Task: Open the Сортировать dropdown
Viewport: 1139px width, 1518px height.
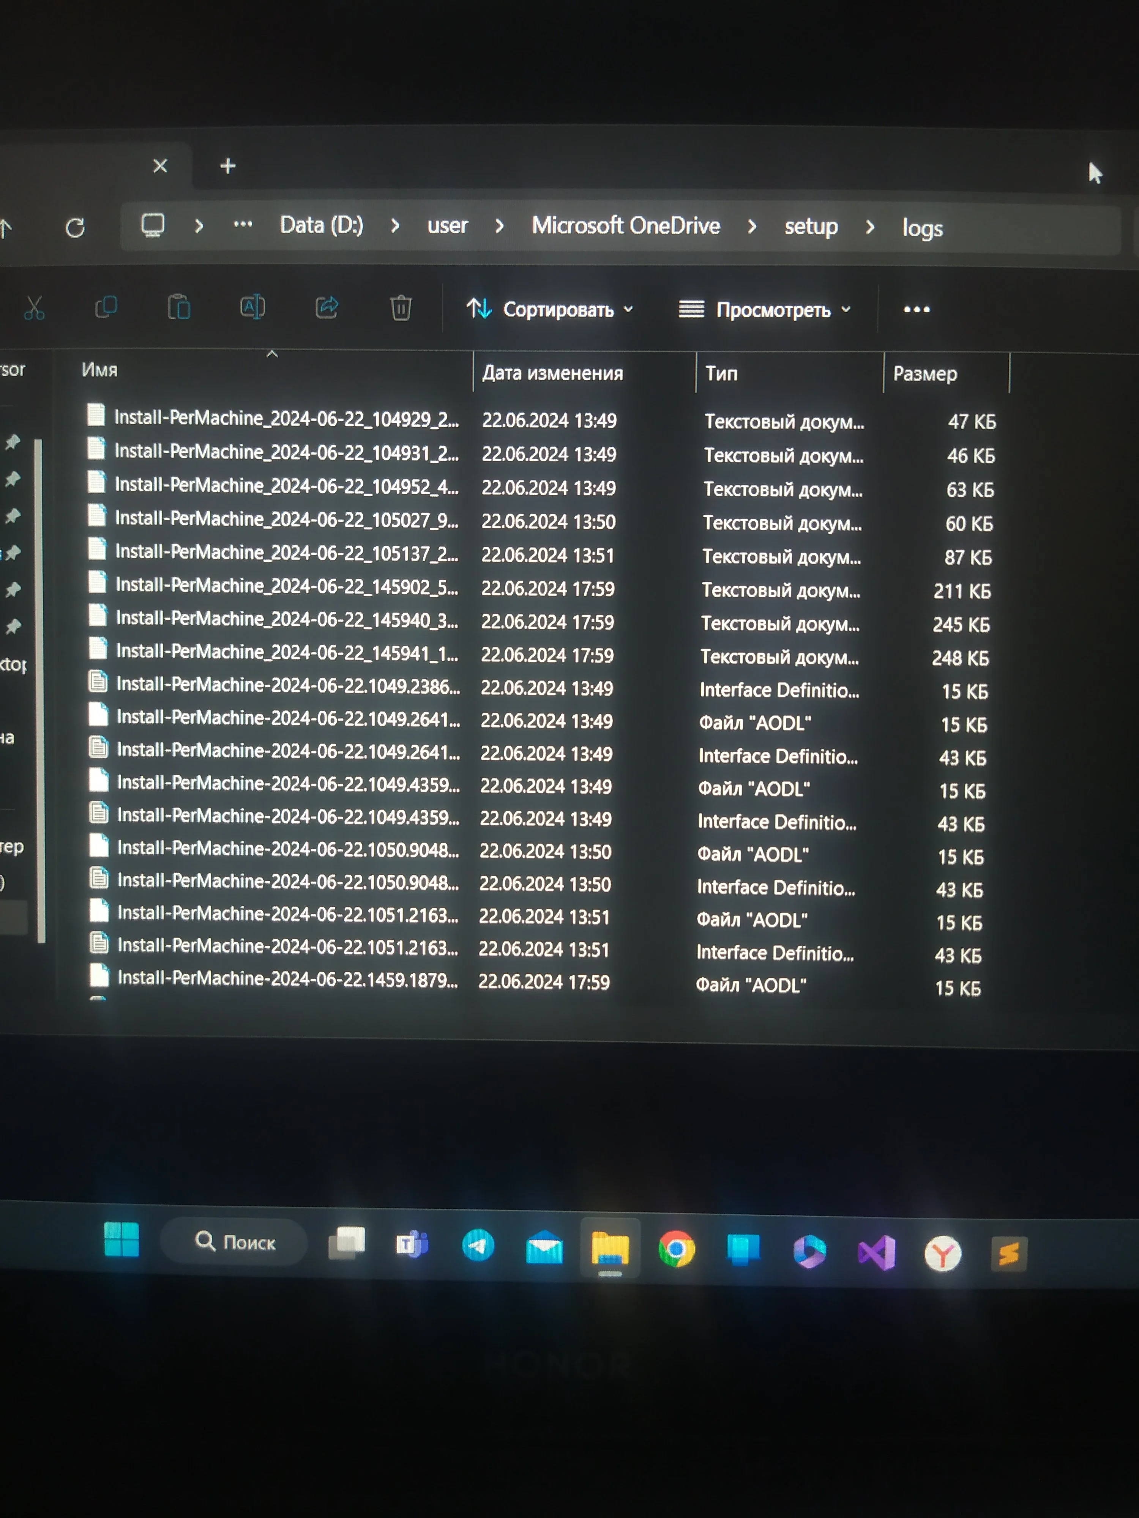Action: 550,310
